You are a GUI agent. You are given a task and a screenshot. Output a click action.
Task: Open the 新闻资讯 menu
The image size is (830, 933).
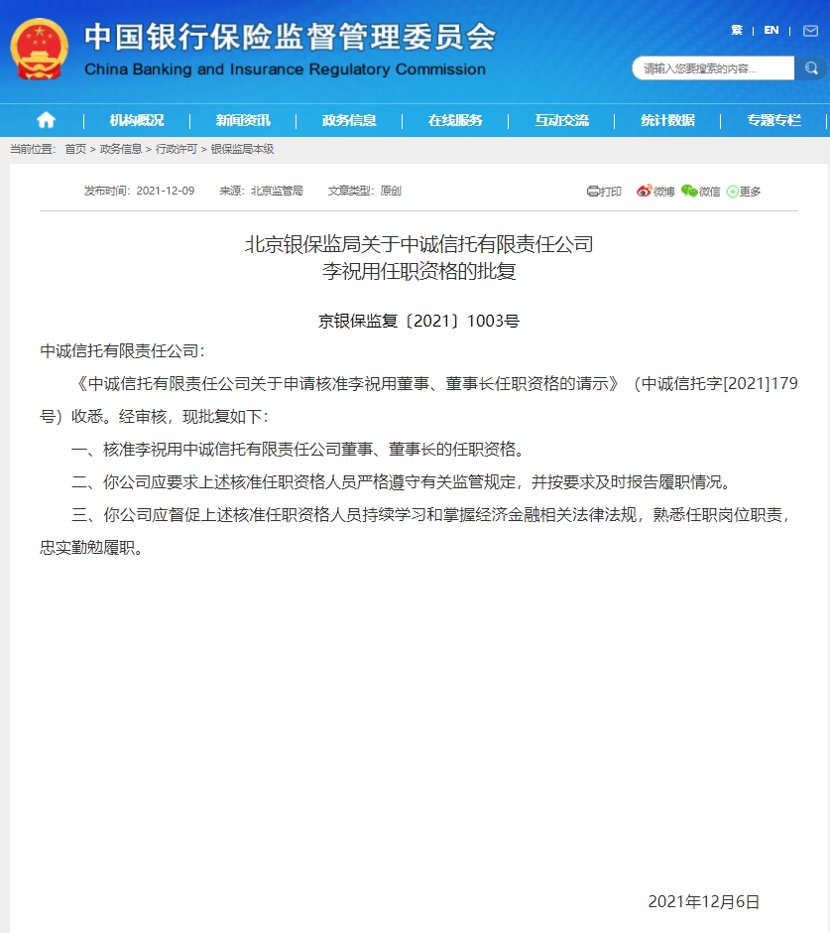243,120
